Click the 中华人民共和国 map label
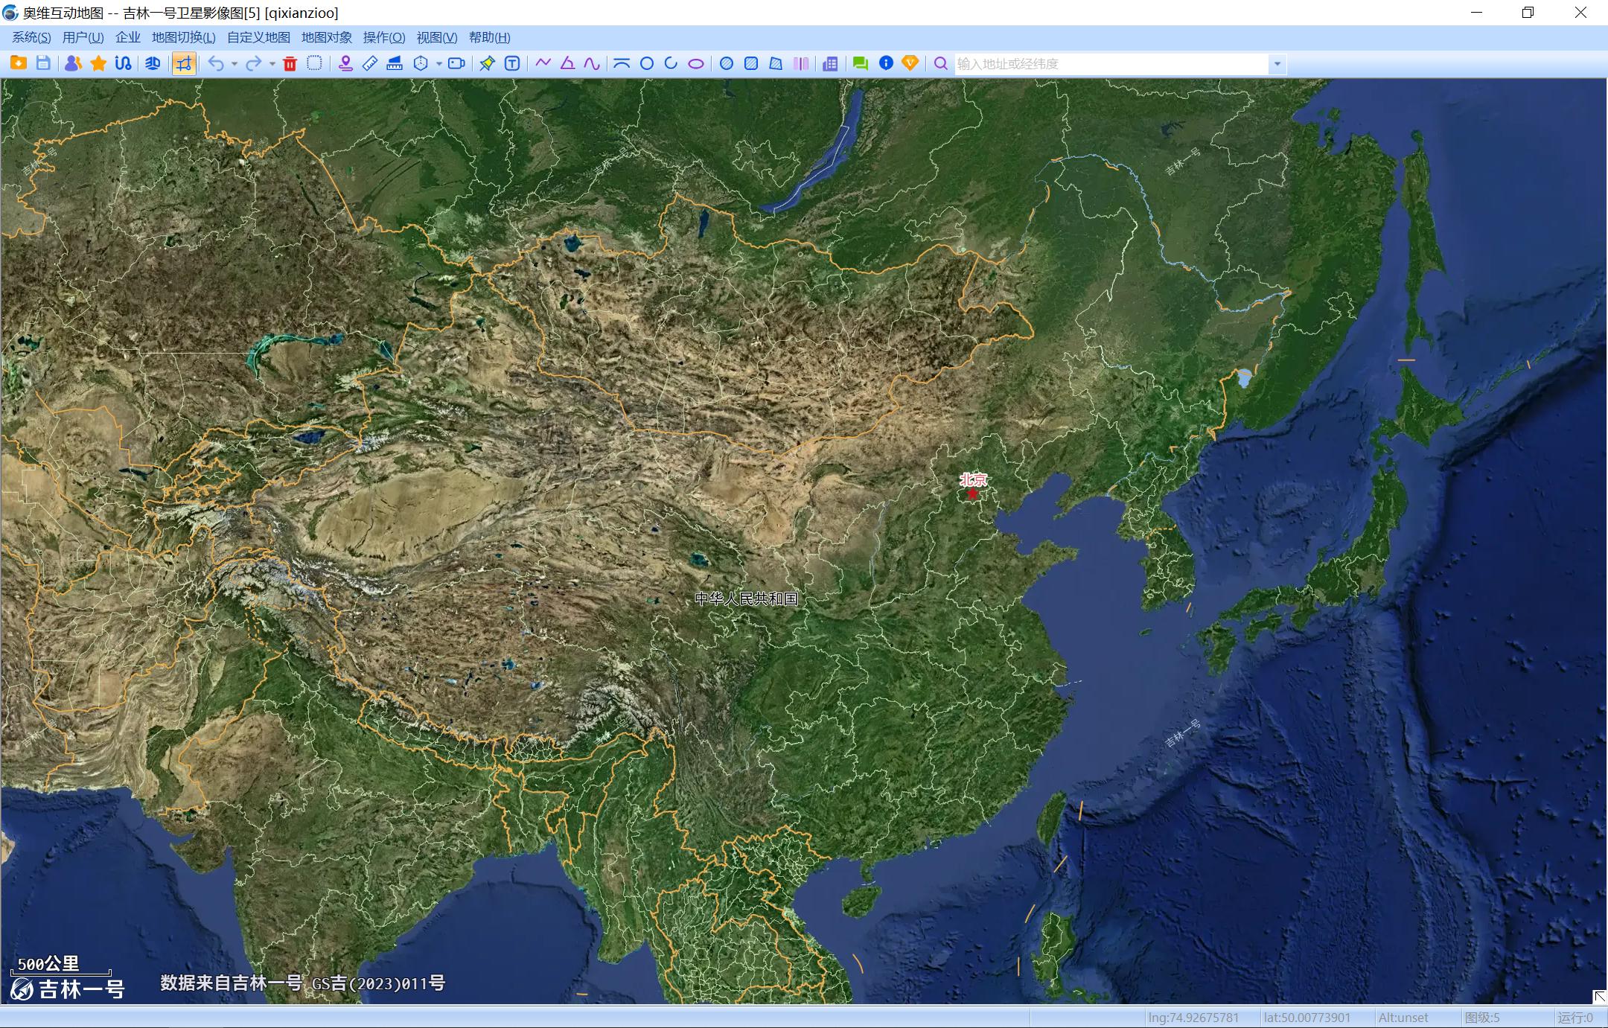Image resolution: width=1608 pixels, height=1028 pixels. (x=746, y=598)
